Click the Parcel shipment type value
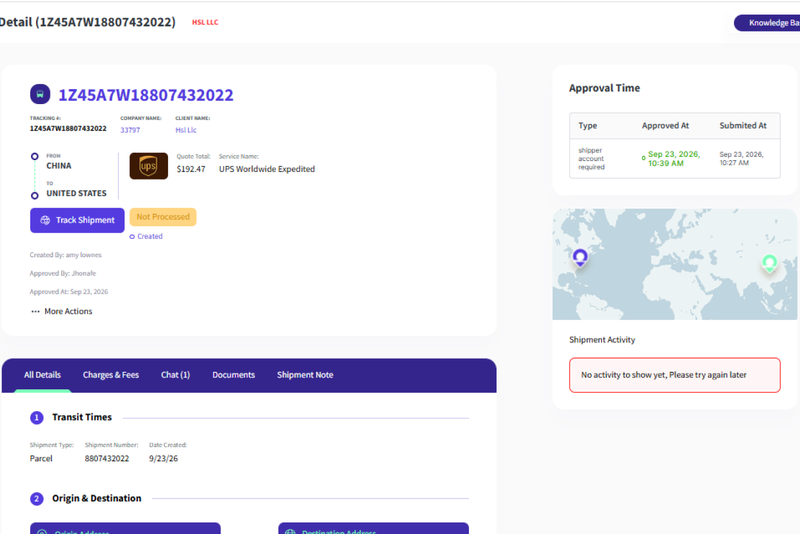Image resolution: width=800 pixels, height=534 pixels. pos(41,458)
